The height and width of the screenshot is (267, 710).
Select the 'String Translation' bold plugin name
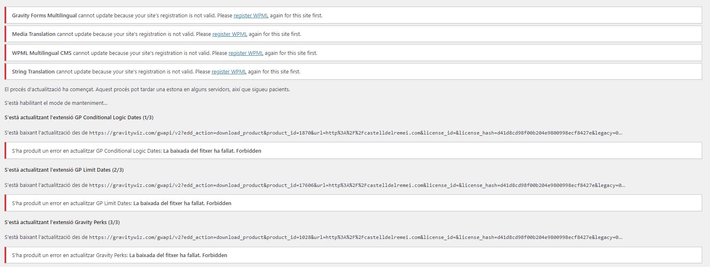[x=33, y=71]
